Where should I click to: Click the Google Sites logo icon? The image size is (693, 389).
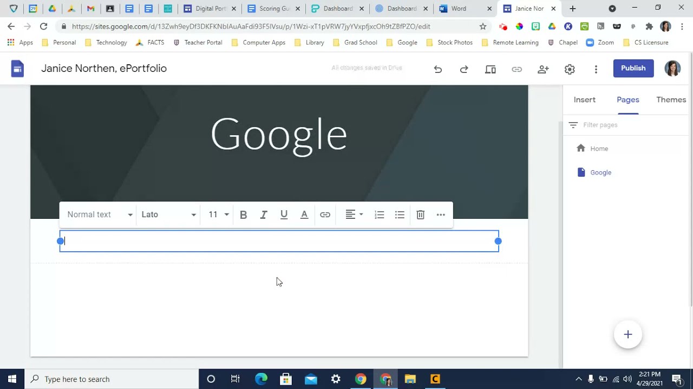(x=17, y=69)
